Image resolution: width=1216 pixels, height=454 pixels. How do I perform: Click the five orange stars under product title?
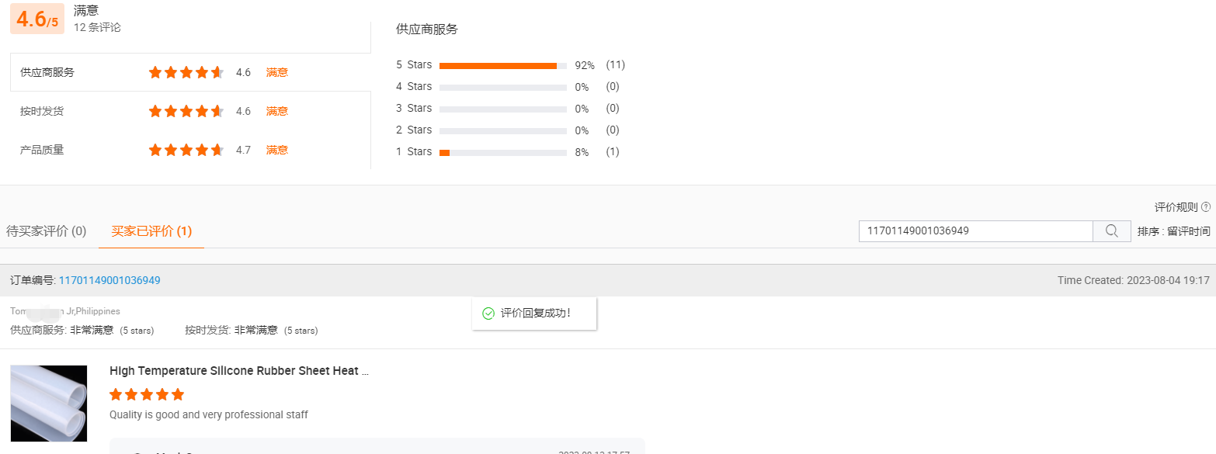(147, 394)
